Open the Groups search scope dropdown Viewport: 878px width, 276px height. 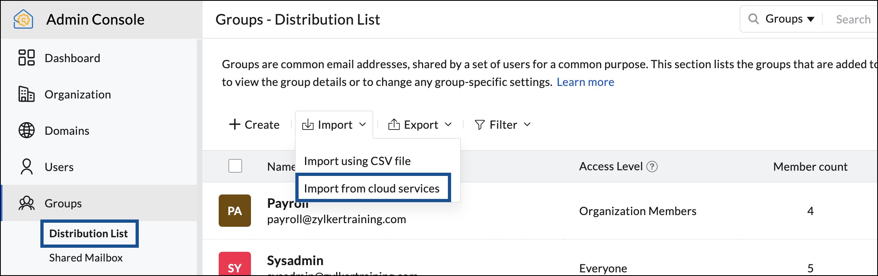point(790,19)
